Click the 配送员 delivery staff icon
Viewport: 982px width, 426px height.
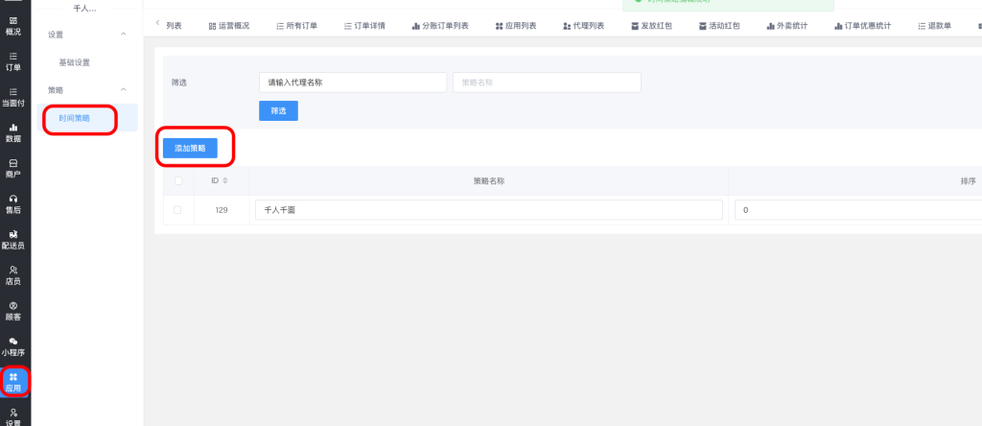pos(13,239)
